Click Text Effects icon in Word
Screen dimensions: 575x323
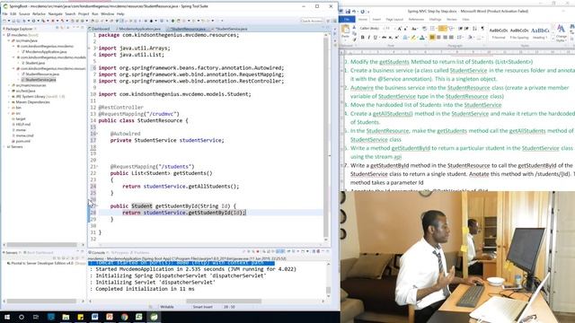click(x=405, y=37)
